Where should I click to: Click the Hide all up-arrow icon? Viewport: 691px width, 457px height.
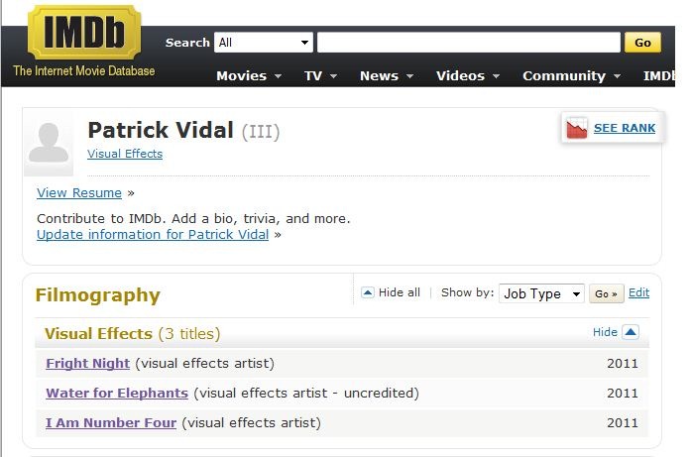click(368, 292)
